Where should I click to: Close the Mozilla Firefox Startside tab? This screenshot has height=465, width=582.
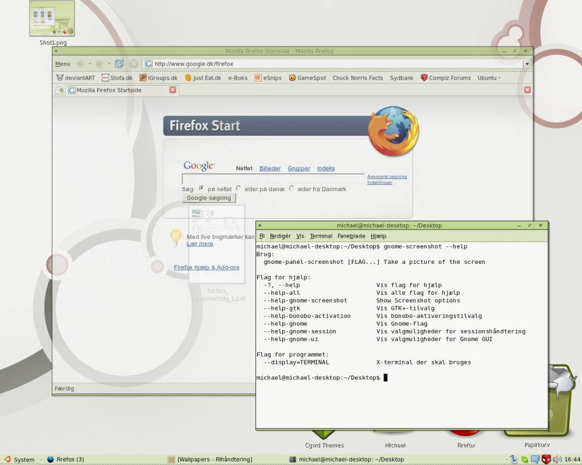click(x=173, y=90)
